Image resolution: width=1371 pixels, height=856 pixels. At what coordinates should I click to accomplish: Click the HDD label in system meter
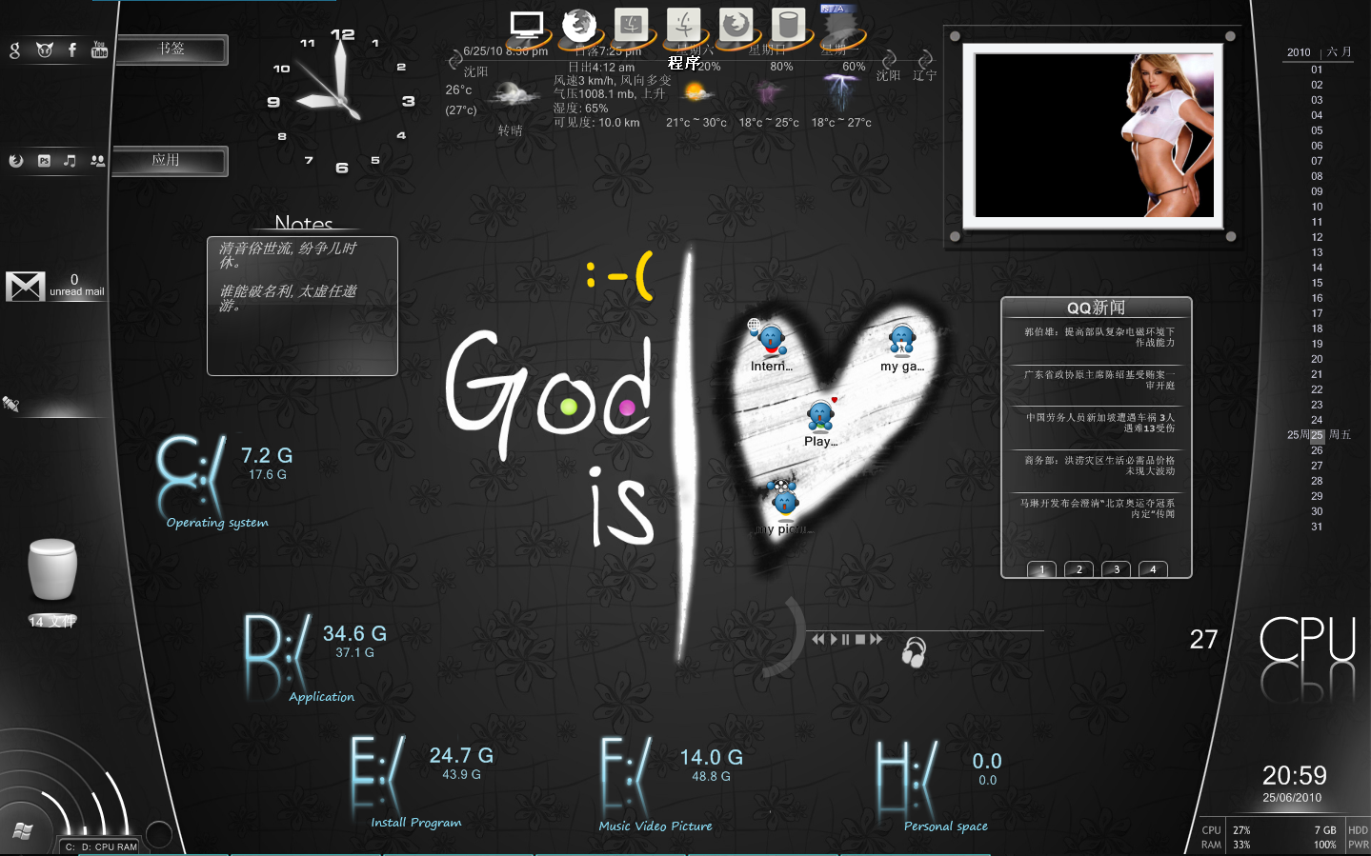pos(1358,830)
